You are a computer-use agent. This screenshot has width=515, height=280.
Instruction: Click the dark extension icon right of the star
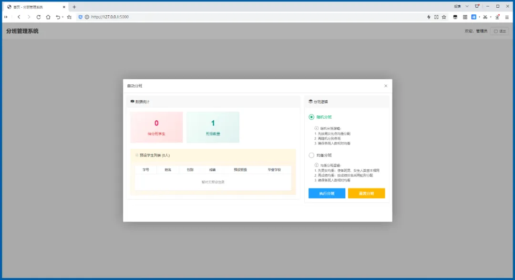[455, 17]
